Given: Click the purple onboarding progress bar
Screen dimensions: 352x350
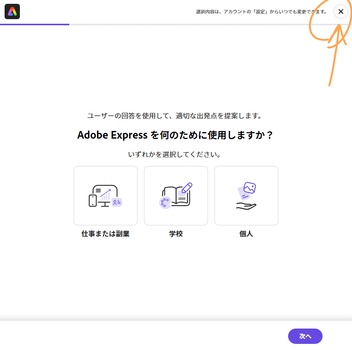Looking at the screenshot, I should click(x=34, y=25).
